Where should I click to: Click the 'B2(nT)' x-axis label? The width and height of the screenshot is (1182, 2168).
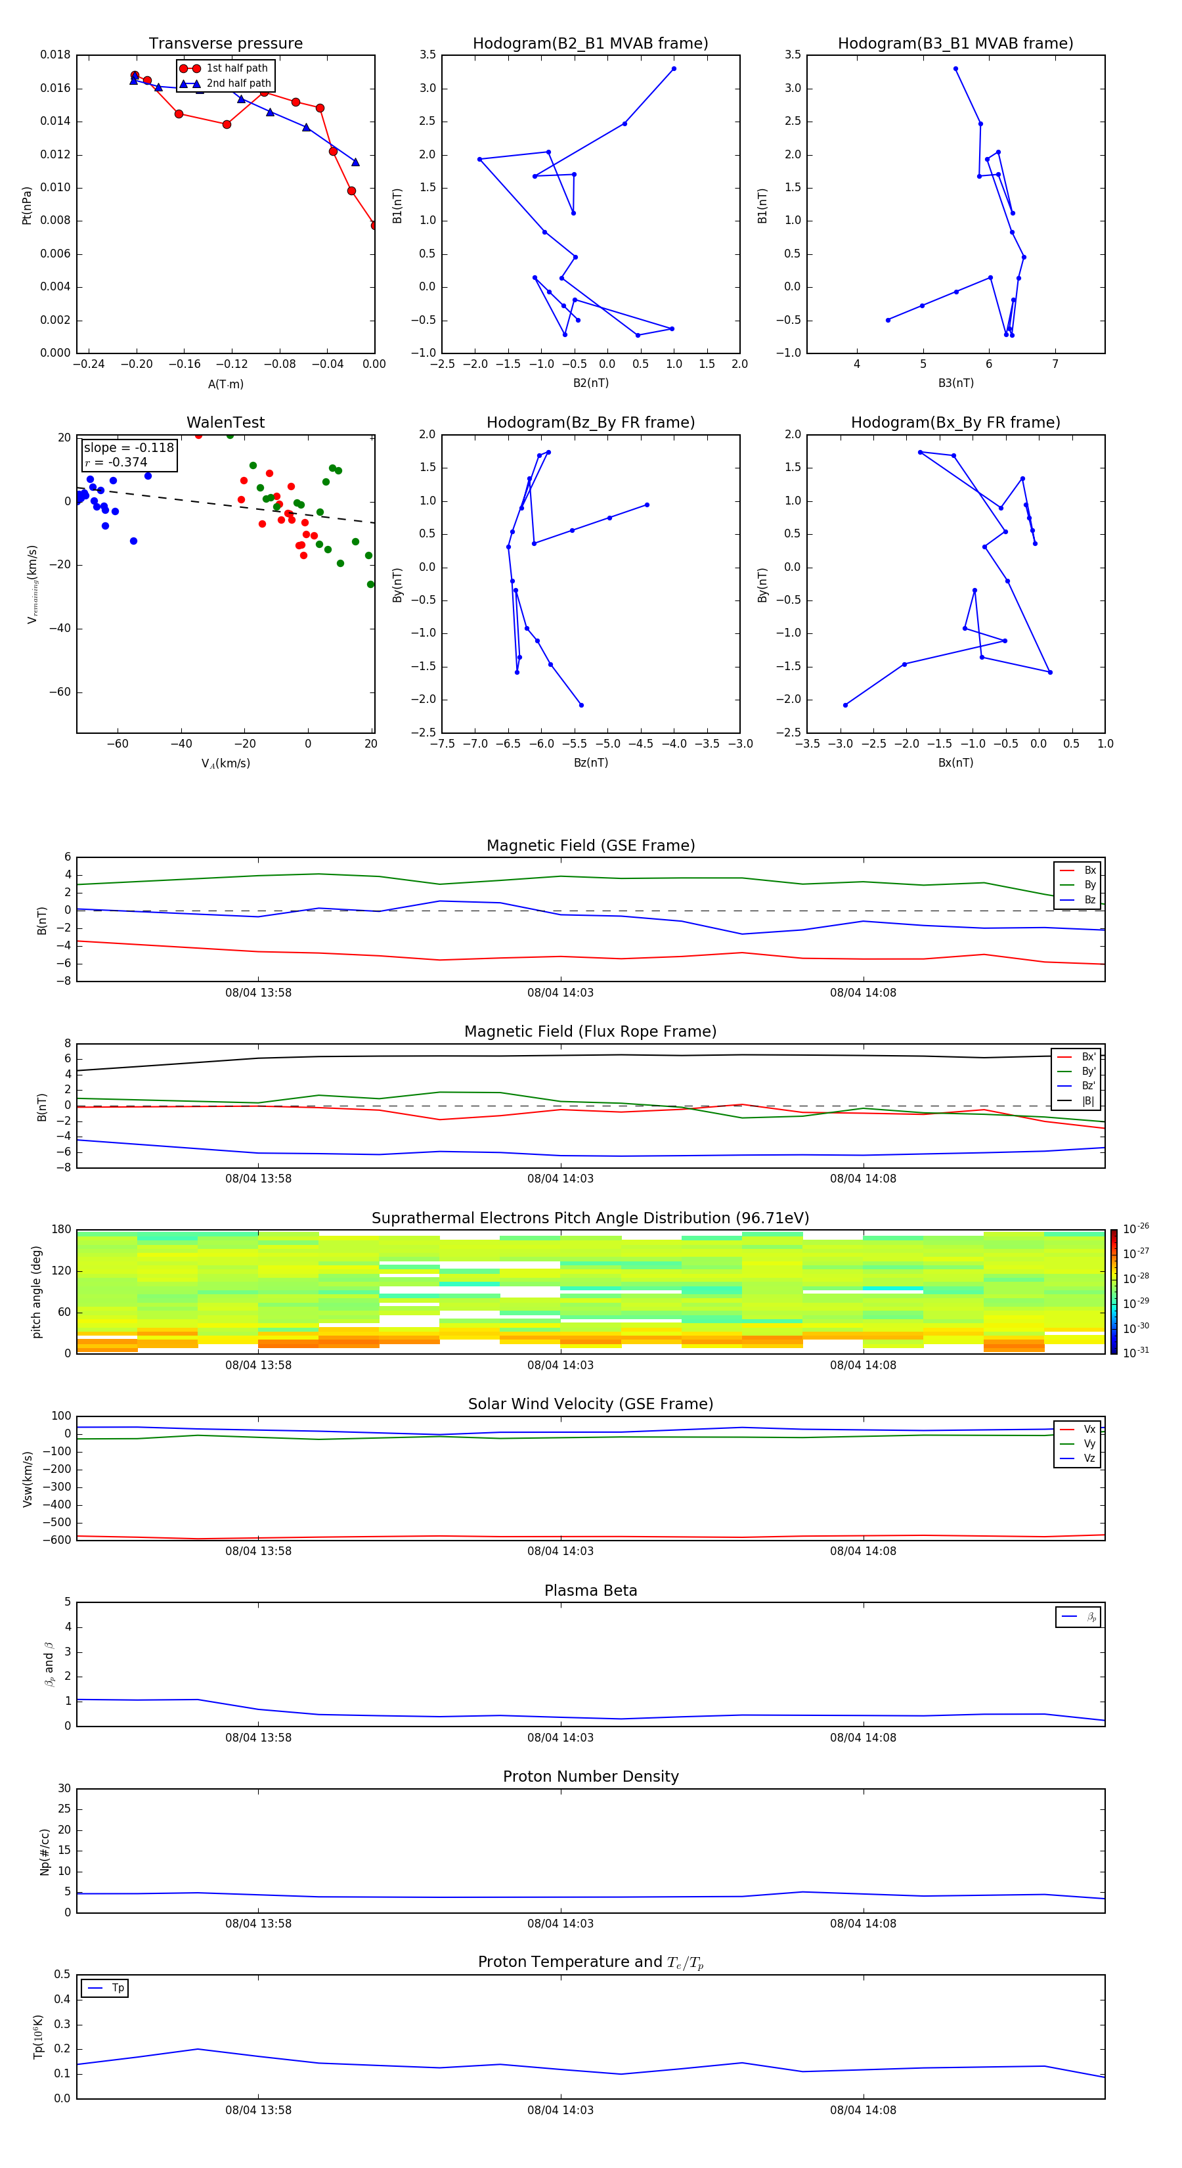click(590, 383)
